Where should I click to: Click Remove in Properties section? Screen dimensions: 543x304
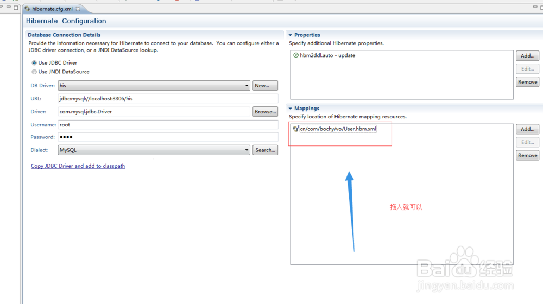pos(527,82)
